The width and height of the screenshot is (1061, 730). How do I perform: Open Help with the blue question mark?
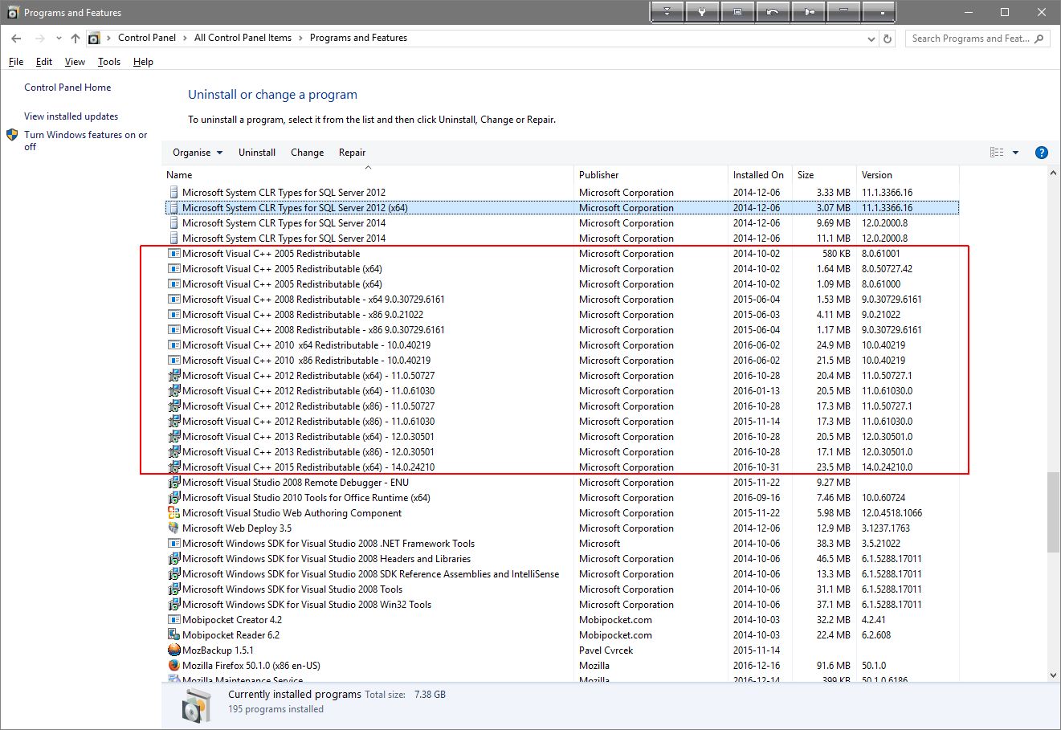(x=1042, y=153)
